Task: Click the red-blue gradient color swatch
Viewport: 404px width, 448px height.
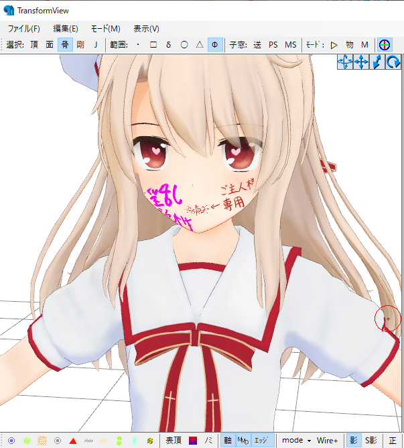Action: click(193, 441)
